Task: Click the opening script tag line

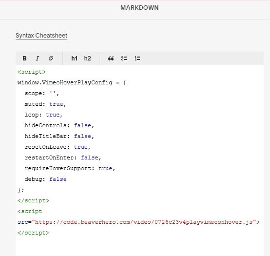Action: point(32,72)
